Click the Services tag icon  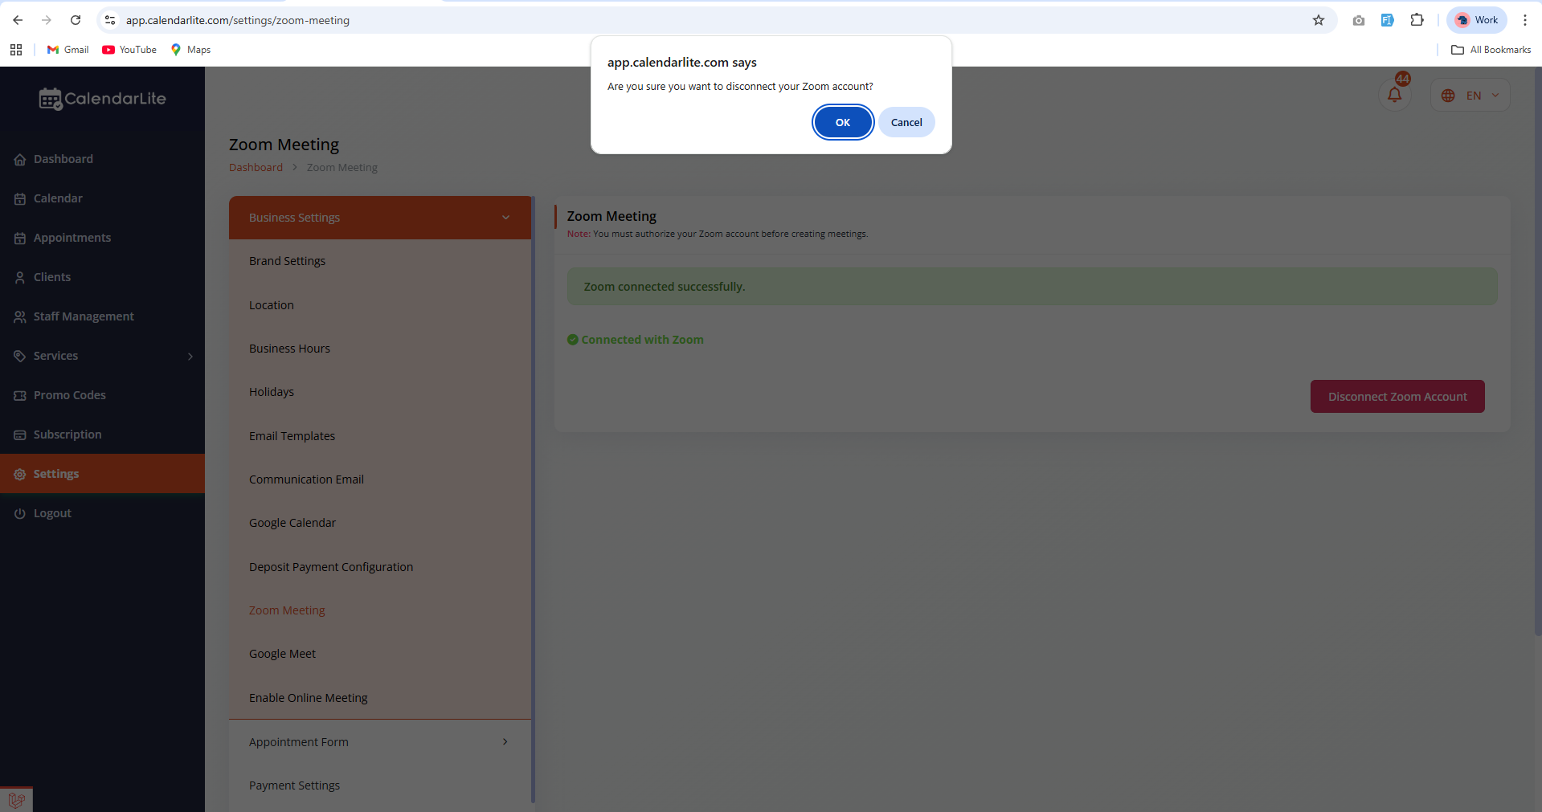pos(20,357)
